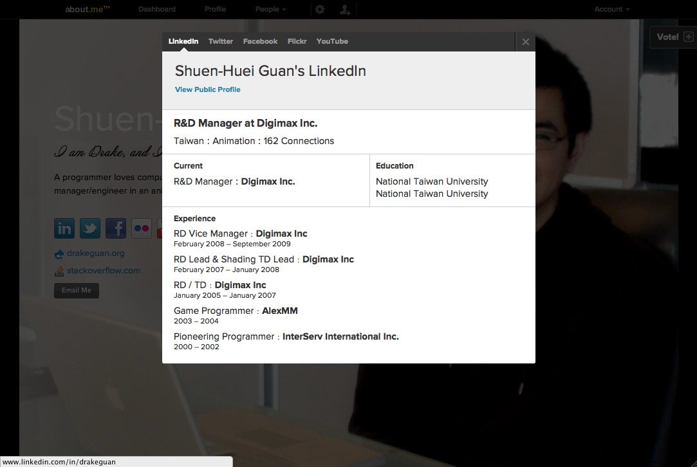Image resolution: width=697 pixels, height=467 pixels.
Task: Click the Experience section heading
Action: pos(195,219)
